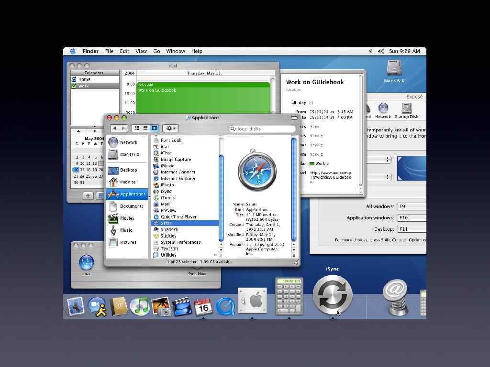Viewport: 490px width, 367px height.
Task: Click the large Safari compass preview
Action: 257,170
